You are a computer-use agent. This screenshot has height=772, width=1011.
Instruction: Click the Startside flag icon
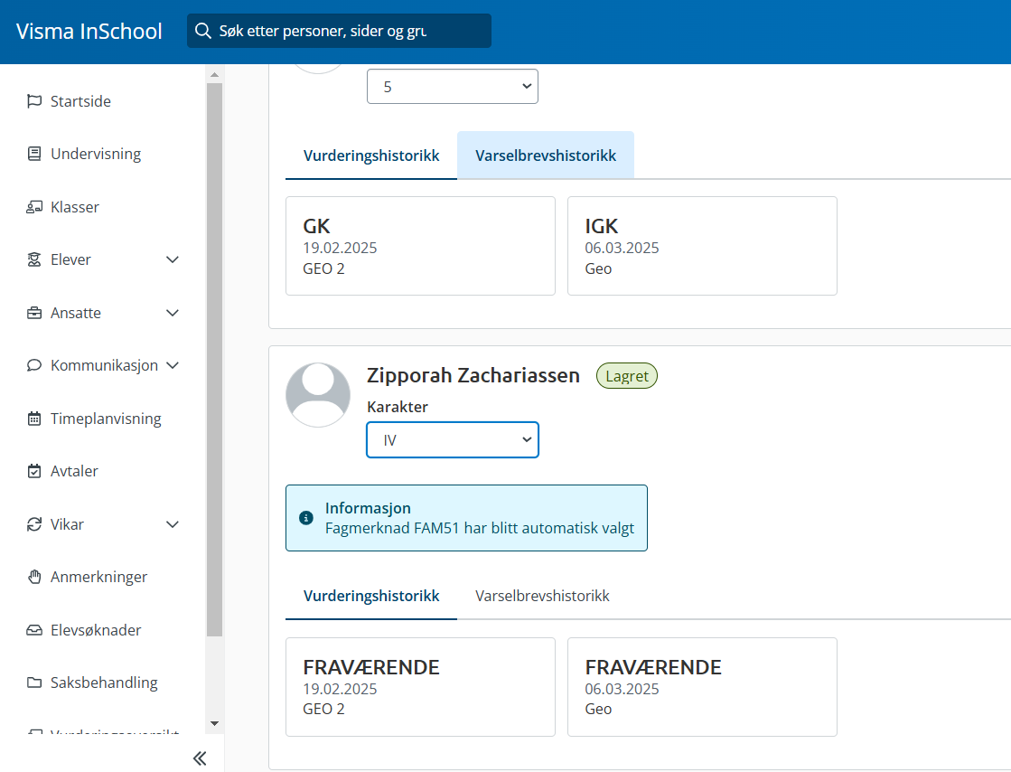coord(34,101)
